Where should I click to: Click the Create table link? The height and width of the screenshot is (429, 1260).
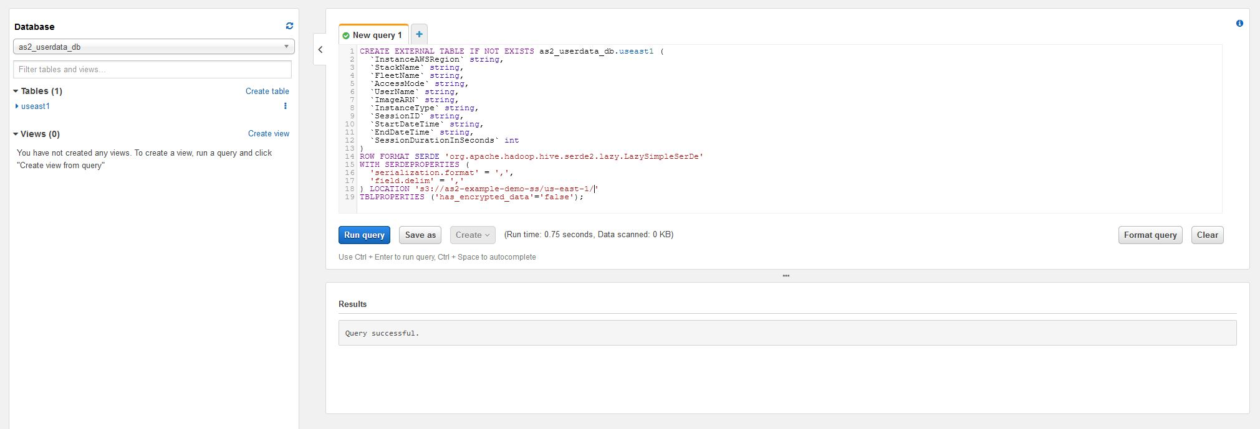tap(267, 91)
